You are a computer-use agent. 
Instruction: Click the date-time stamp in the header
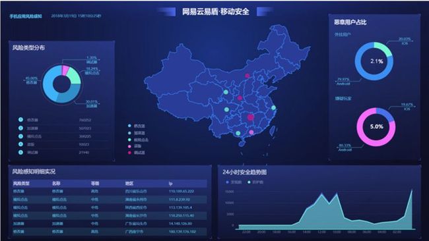click(x=76, y=16)
